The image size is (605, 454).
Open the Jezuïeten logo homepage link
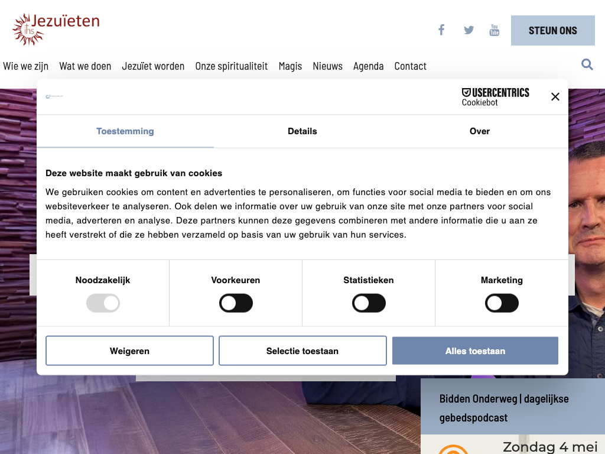[x=56, y=30]
